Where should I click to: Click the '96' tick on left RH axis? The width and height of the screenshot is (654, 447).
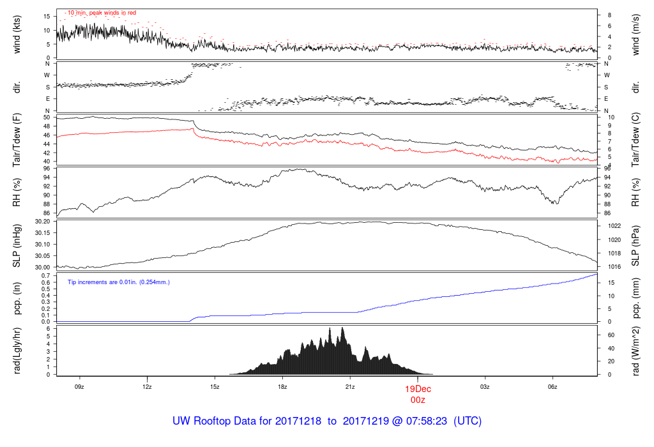pyautogui.click(x=47, y=169)
